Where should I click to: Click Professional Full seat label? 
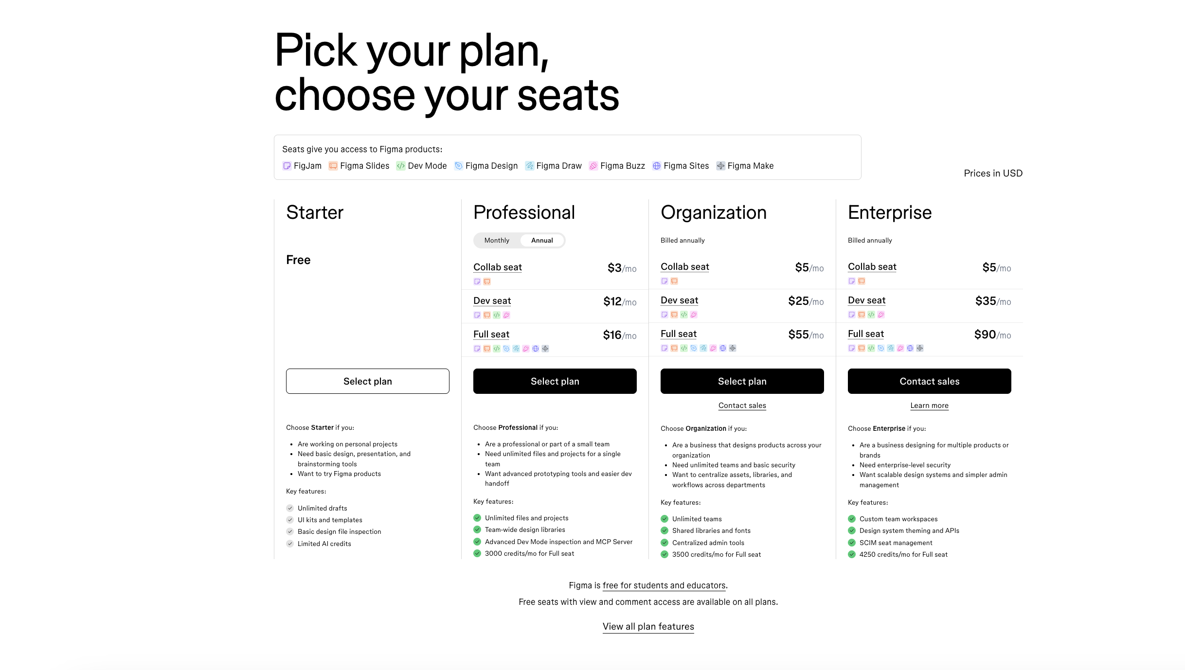pos(491,334)
